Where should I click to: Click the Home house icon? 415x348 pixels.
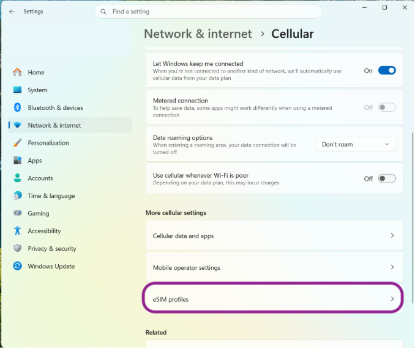[18, 72]
